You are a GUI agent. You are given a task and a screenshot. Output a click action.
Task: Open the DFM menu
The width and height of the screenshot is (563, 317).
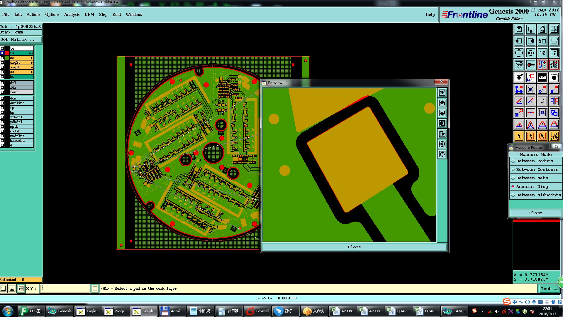[x=89, y=14]
